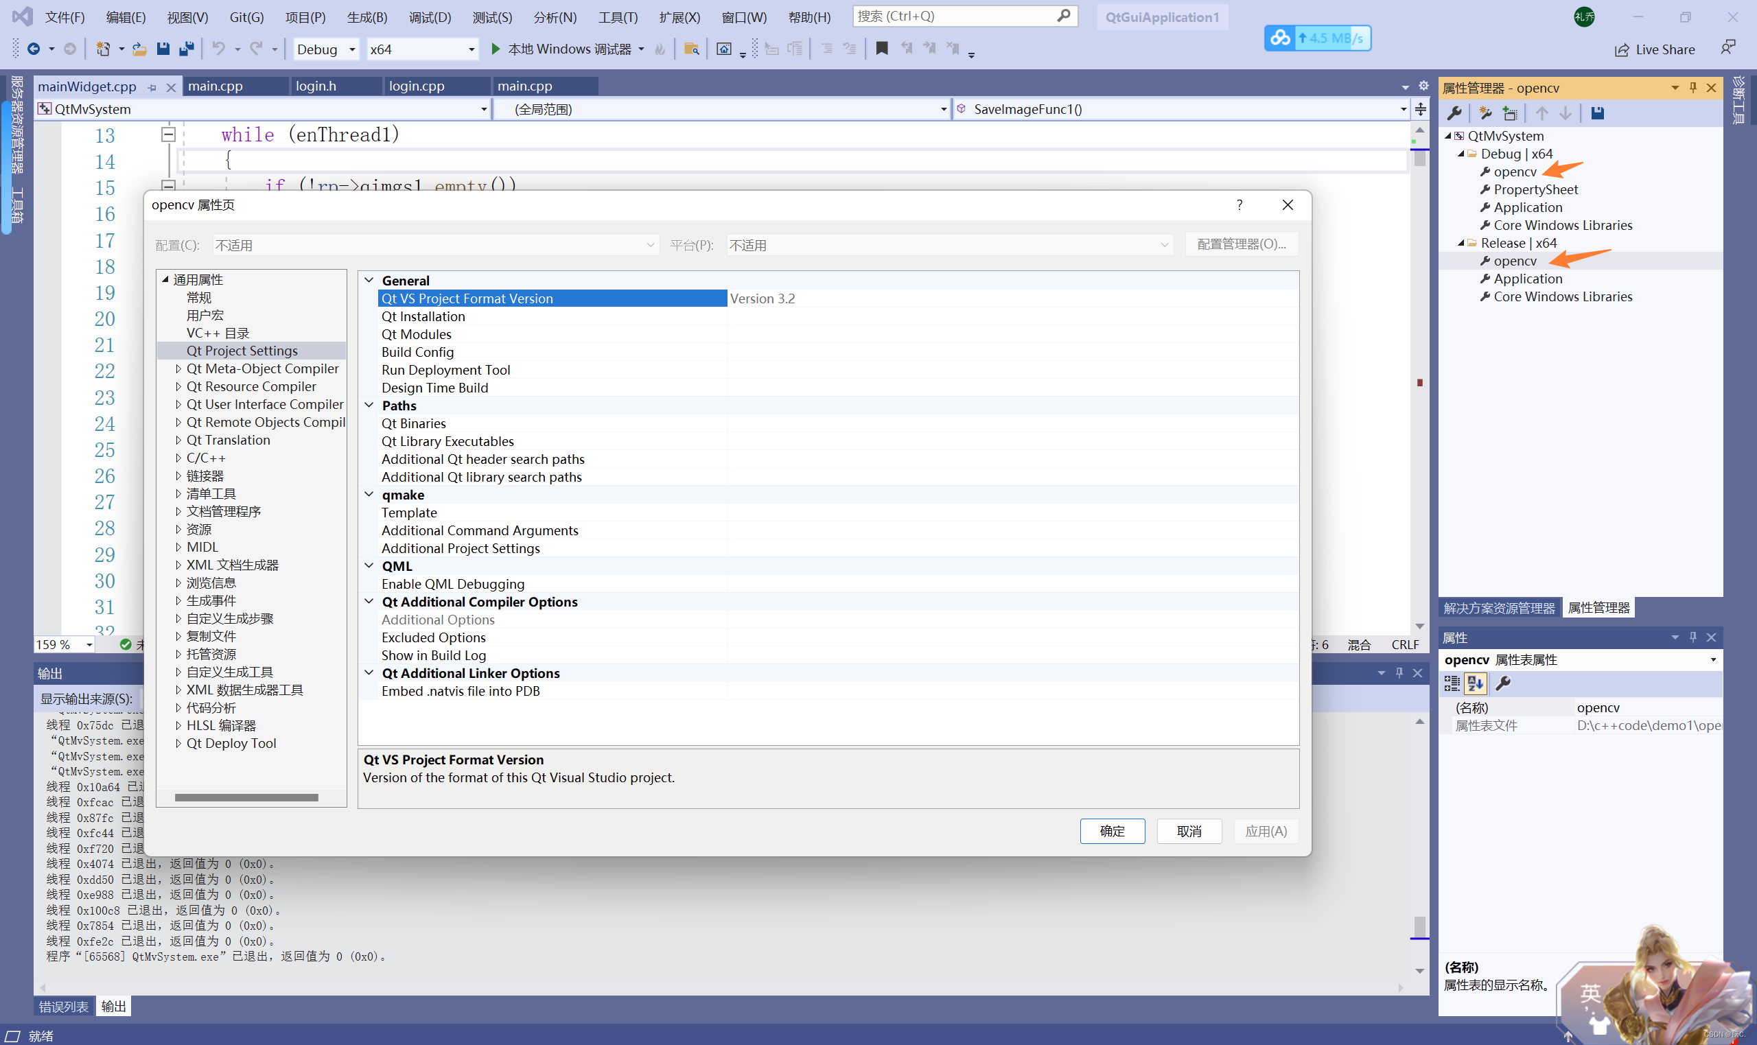1757x1045 pixels.
Task: Open the Debug configuration dropdown
Action: pos(351,49)
